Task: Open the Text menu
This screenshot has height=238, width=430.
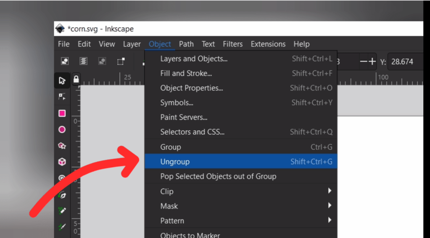Action: (x=208, y=44)
